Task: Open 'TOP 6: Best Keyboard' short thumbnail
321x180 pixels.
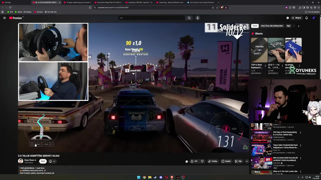Action: (x=259, y=50)
